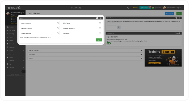This screenshot has height=101, width=189.
Task: Expand the Website sidebar menu arrow
Action: (x=23, y=61)
